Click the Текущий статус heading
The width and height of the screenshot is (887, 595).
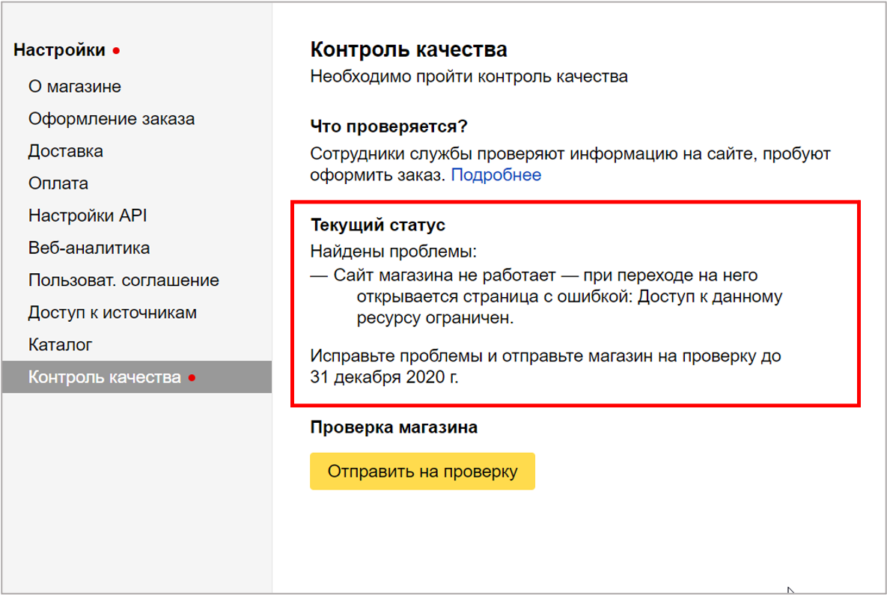click(x=377, y=225)
